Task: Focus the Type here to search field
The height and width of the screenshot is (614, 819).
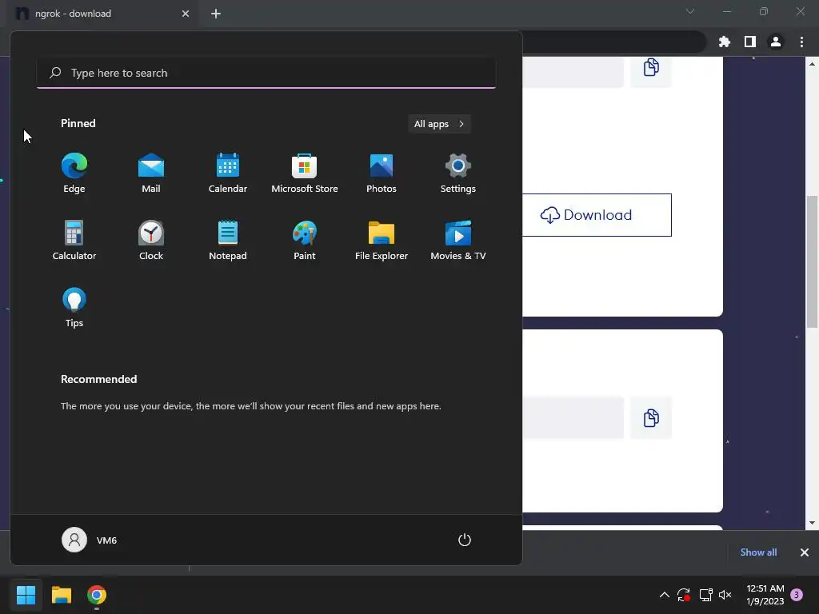Action: 266,73
